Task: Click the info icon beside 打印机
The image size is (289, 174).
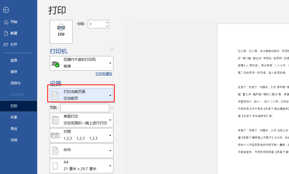Action: [112, 49]
